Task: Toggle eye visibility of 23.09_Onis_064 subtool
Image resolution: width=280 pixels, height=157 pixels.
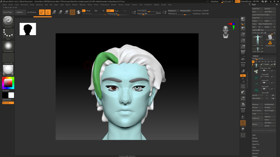Action: coord(275,64)
